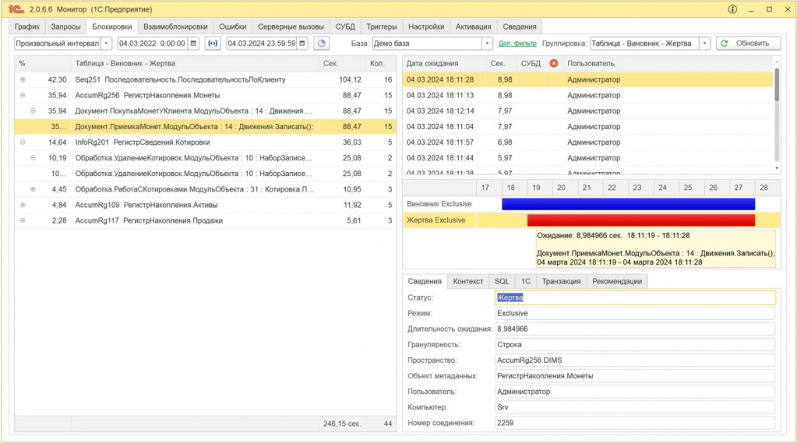Viewport: 797px width, 443px height.
Task: Open the Настройки tab
Action: click(x=426, y=26)
